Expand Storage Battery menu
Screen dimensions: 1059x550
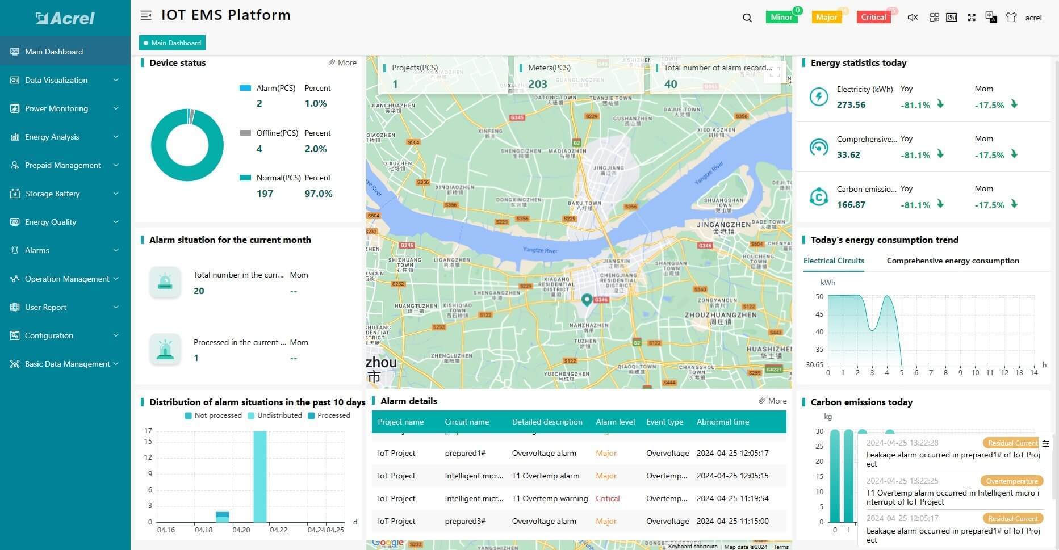point(65,194)
